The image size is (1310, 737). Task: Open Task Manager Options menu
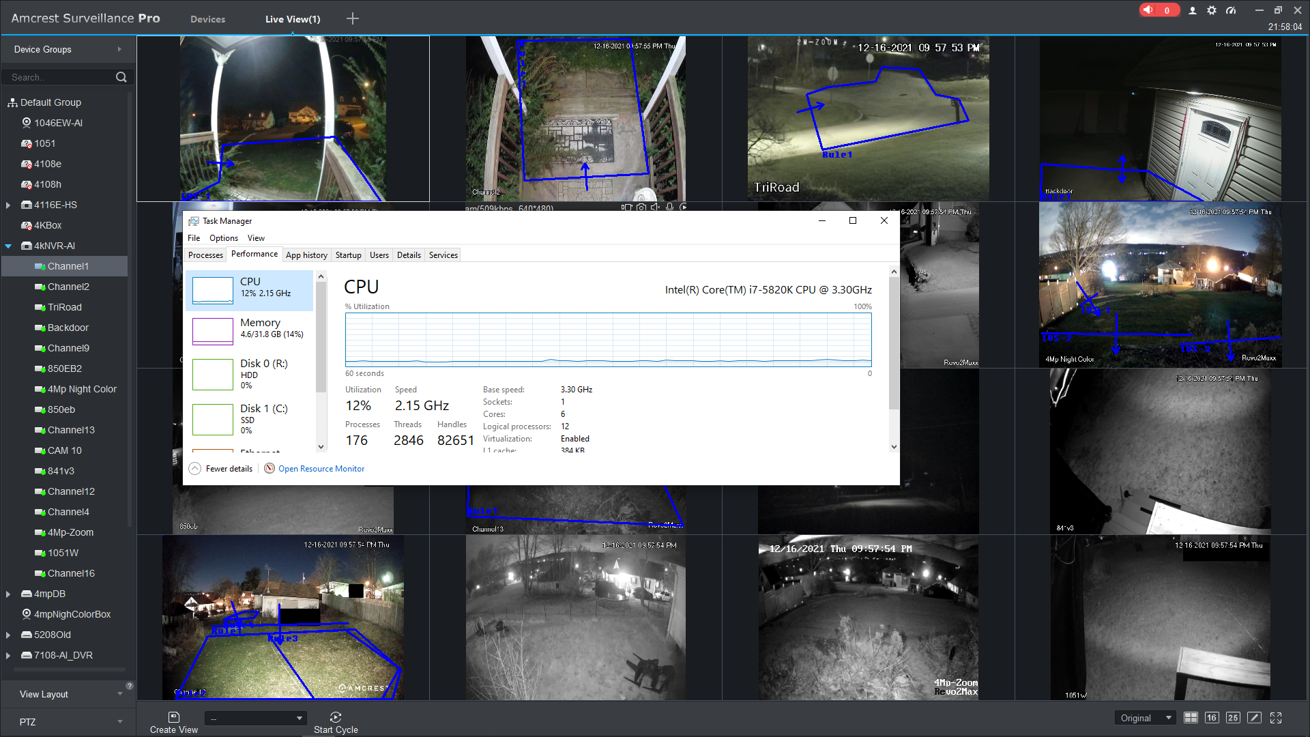pos(224,238)
